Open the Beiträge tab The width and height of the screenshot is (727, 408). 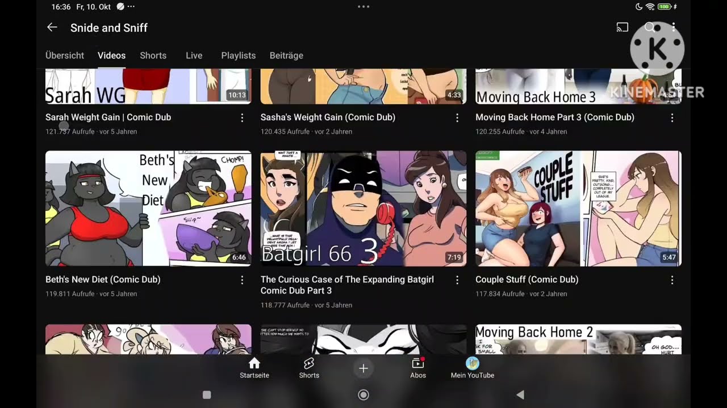286,56
